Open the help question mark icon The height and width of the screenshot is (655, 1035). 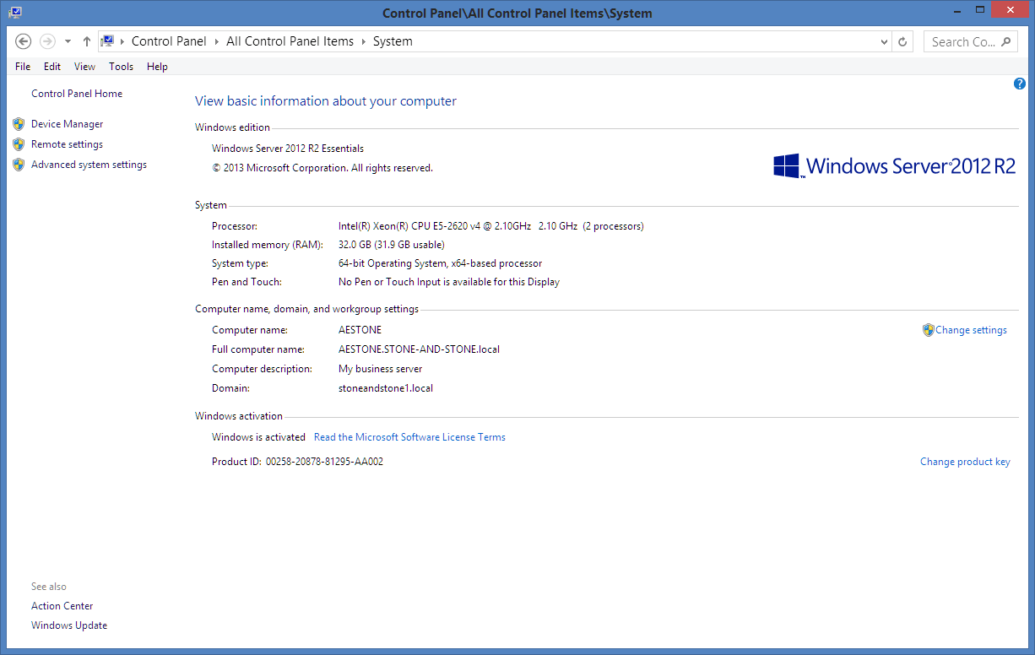[x=1020, y=84]
